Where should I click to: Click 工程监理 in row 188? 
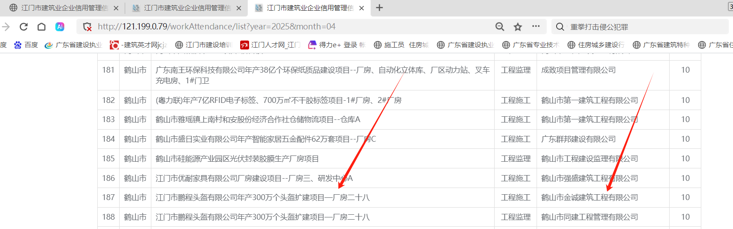(x=516, y=217)
